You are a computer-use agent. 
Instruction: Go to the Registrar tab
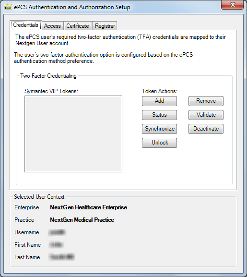coord(105,26)
